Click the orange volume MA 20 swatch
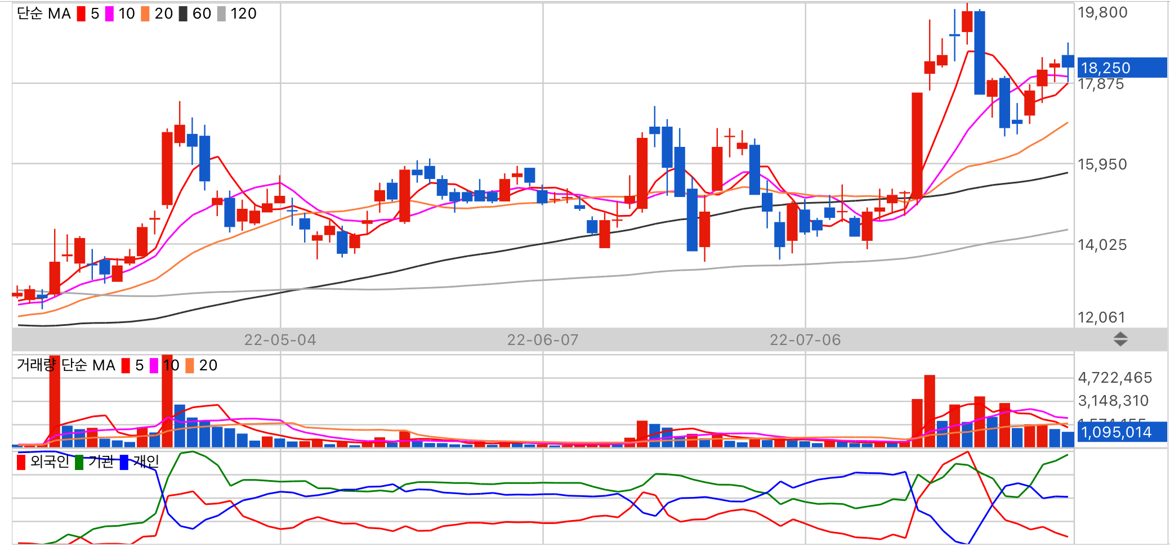The width and height of the screenshot is (1170, 551). (x=190, y=365)
